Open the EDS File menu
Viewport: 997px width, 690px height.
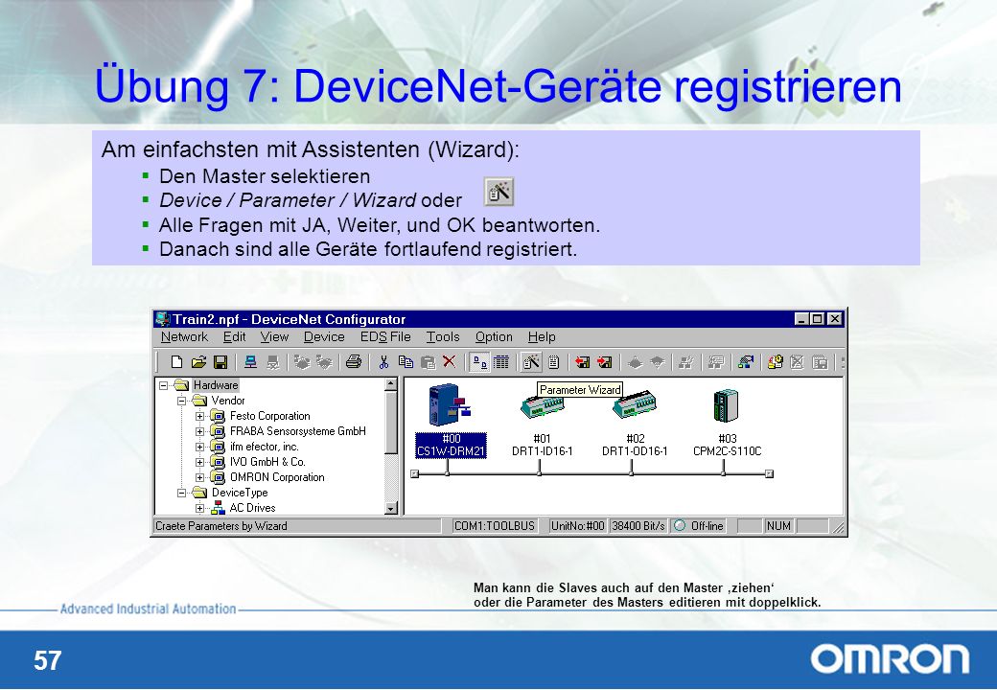pos(385,336)
